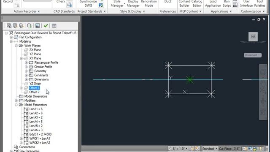Screen dimensions: 270x152
Task: Click the Unnamed view label below ViewCube
Action: pos(253,55)
